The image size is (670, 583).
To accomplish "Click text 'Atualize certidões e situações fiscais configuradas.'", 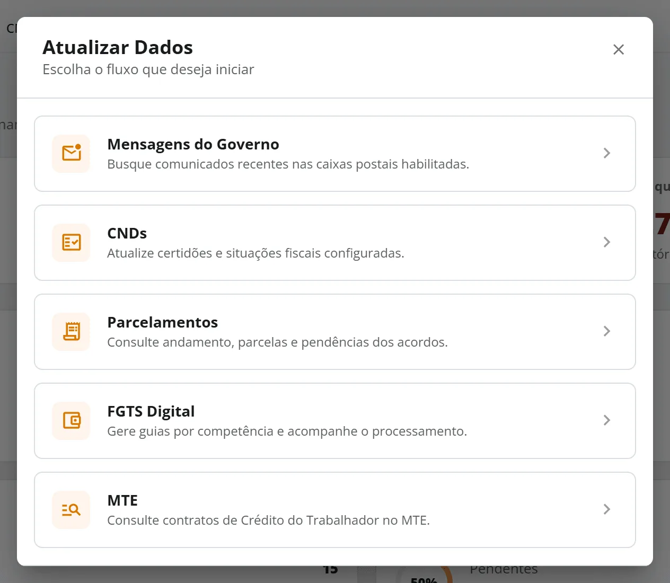I will click(x=255, y=253).
